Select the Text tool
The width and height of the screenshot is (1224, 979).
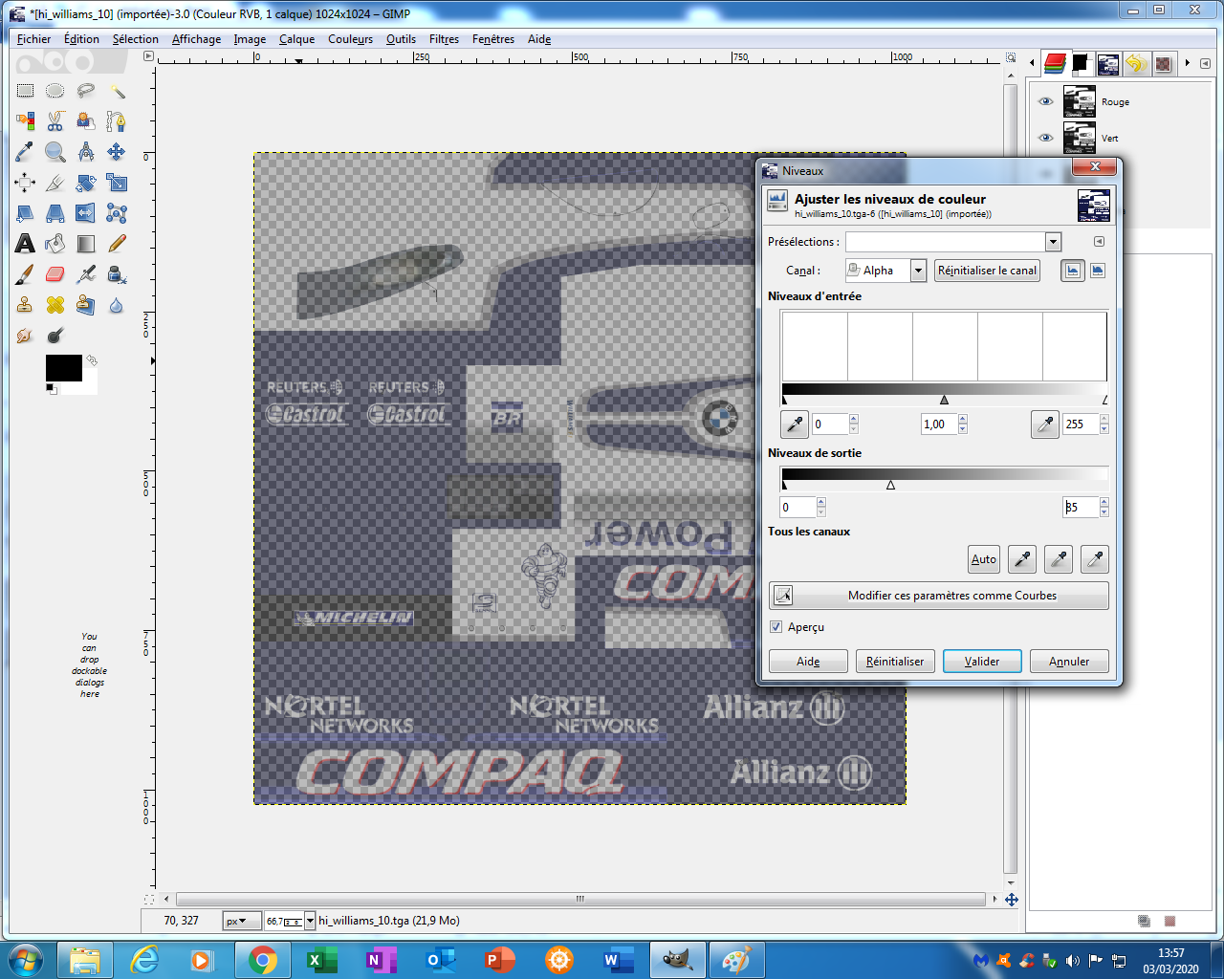pyautogui.click(x=25, y=244)
